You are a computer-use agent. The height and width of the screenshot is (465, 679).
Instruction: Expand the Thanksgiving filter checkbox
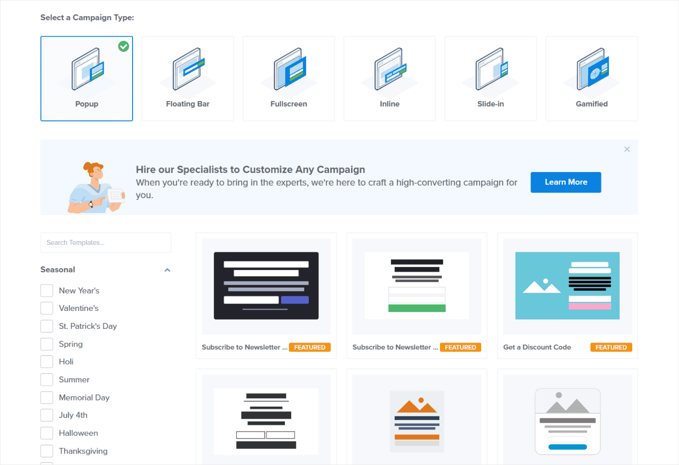(x=46, y=451)
